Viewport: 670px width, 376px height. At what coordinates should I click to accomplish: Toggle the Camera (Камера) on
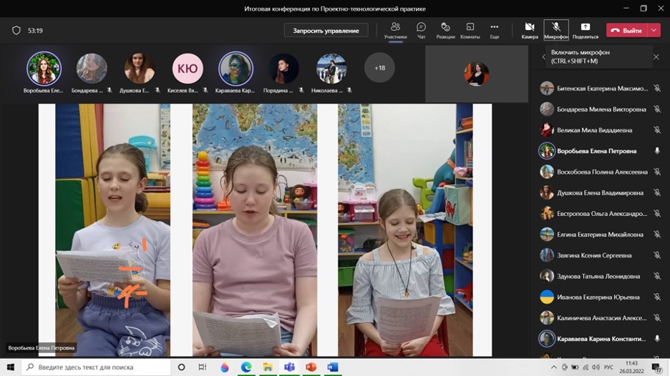[x=530, y=30]
